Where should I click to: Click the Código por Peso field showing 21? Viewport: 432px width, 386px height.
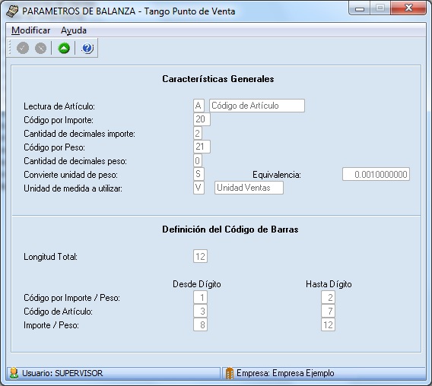pyautogui.click(x=202, y=147)
